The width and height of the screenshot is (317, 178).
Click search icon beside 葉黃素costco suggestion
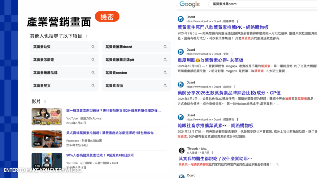click(165, 73)
